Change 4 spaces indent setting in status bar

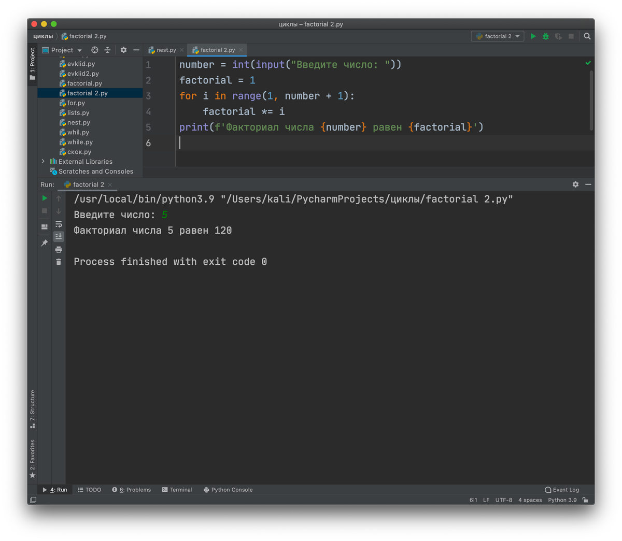point(530,500)
